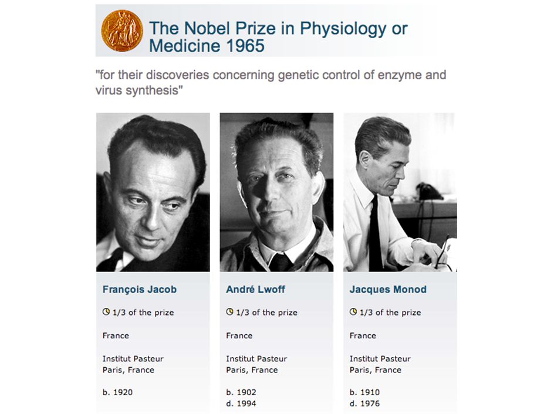
Task: Click Institut Pasteur text under André Lwoff
Action: pyautogui.click(x=256, y=359)
